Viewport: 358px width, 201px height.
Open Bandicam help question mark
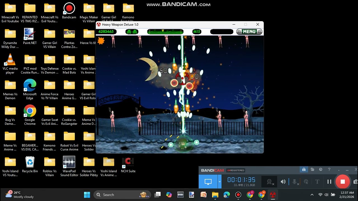pos(329,169)
